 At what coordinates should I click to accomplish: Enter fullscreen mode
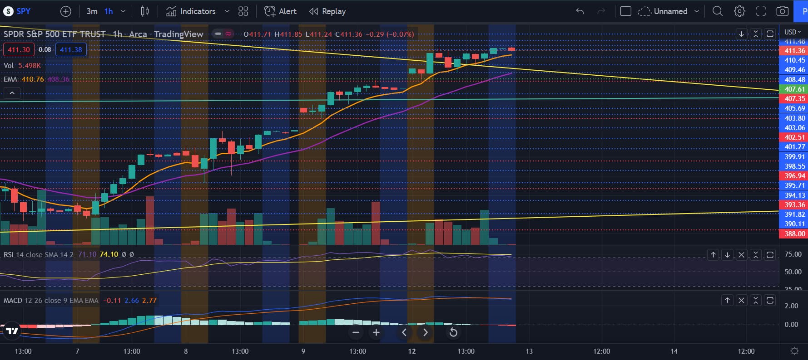[761, 11]
